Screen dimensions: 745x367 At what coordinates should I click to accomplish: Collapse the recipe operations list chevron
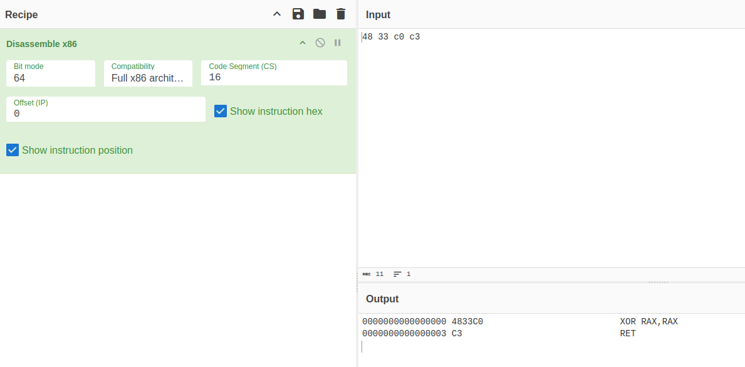pyautogui.click(x=277, y=14)
